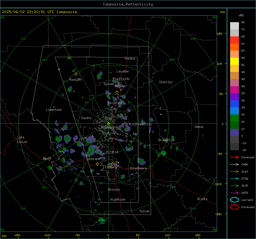Select the green swatch between 30 and 20

click(x=234, y=118)
